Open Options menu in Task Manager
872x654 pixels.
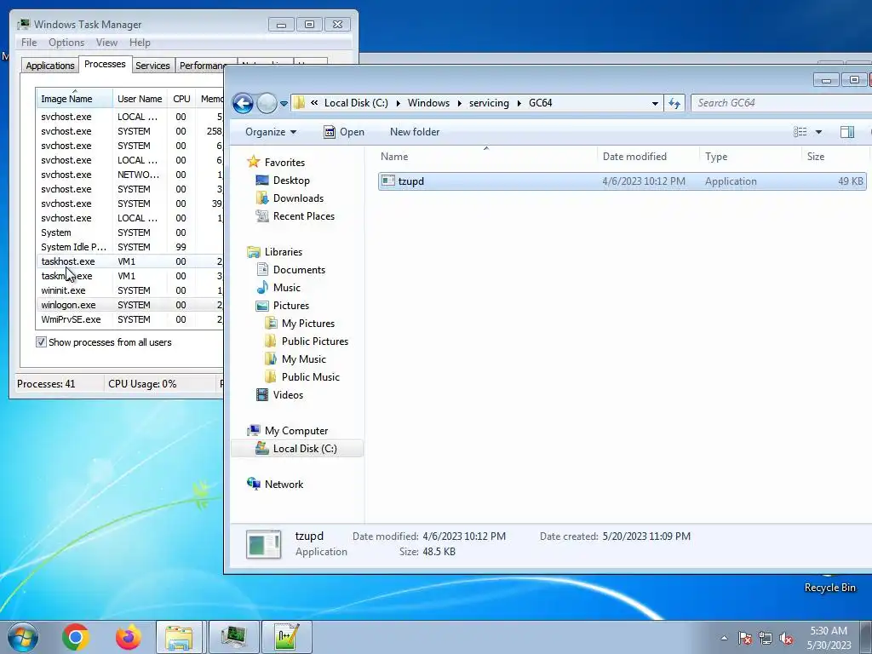[x=66, y=43]
